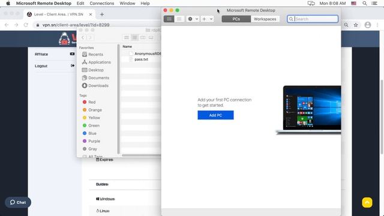Open the Window menu
Screen dimensions: 384x216
pos(127,3)
